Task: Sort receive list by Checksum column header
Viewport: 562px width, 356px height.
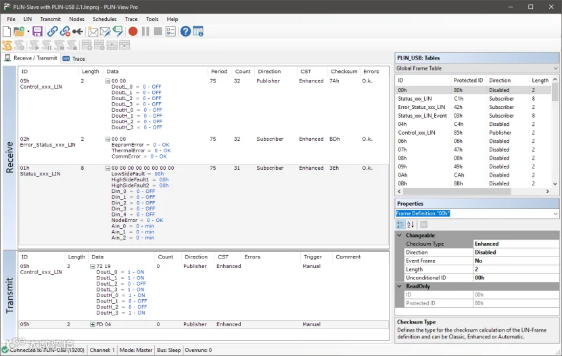Action: [x=344, y=71]
